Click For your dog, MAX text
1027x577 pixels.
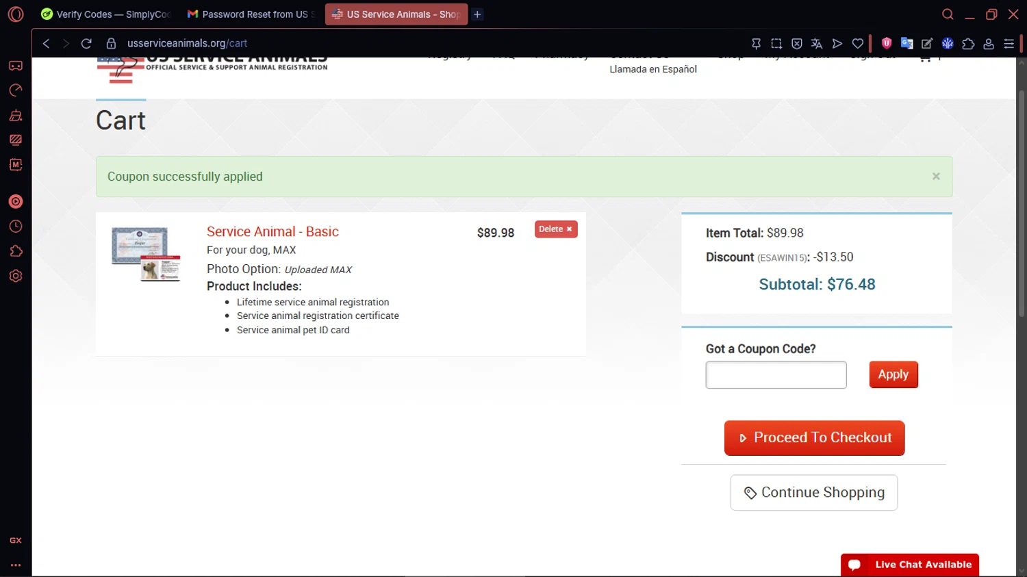coord(251,250)
